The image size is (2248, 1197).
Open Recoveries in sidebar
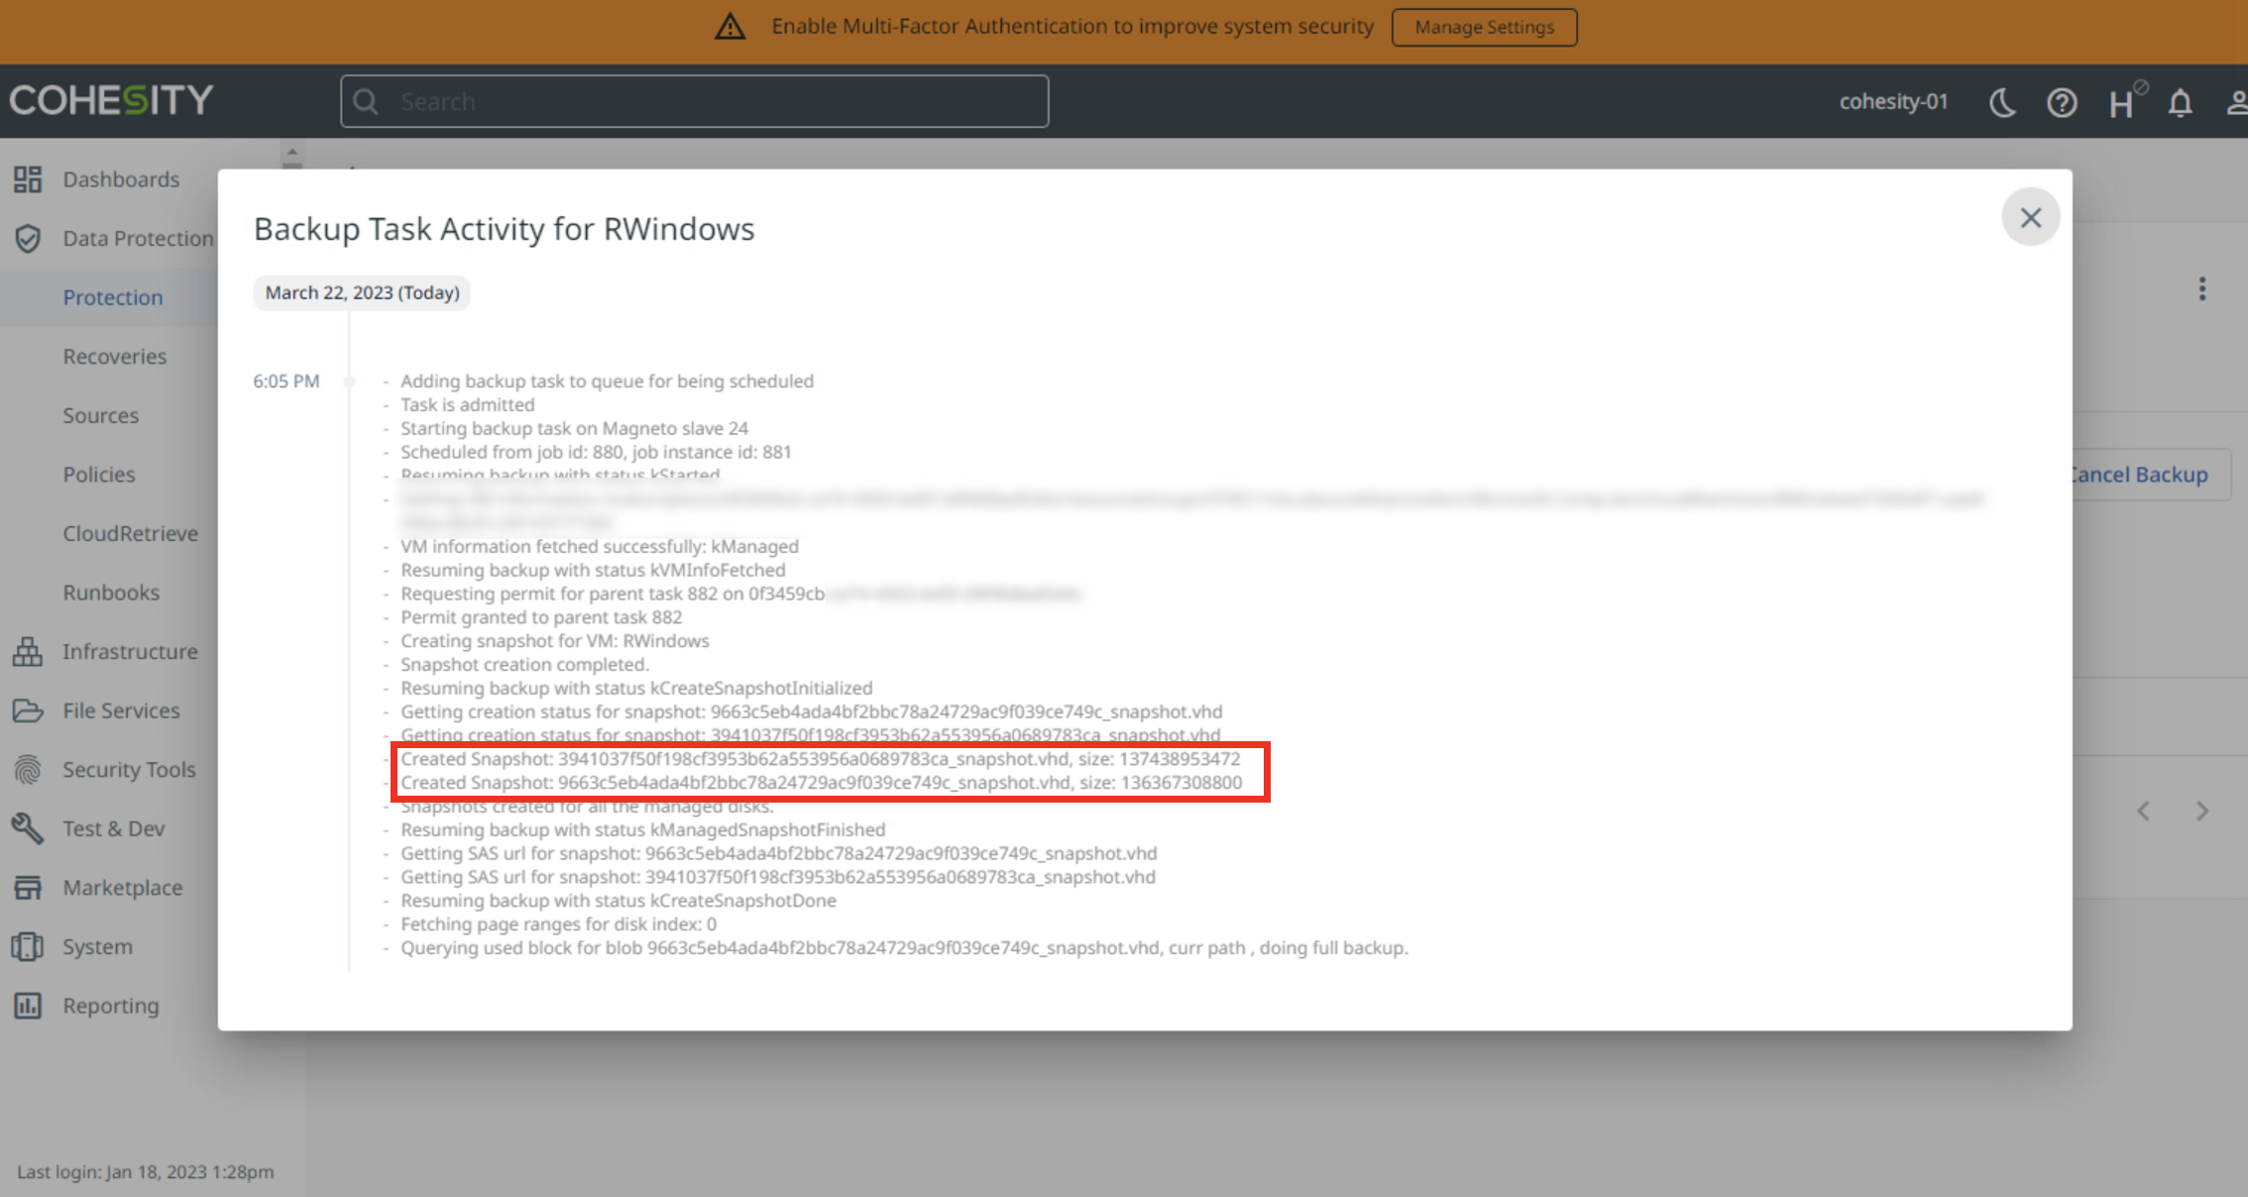(x=115, y=356)
